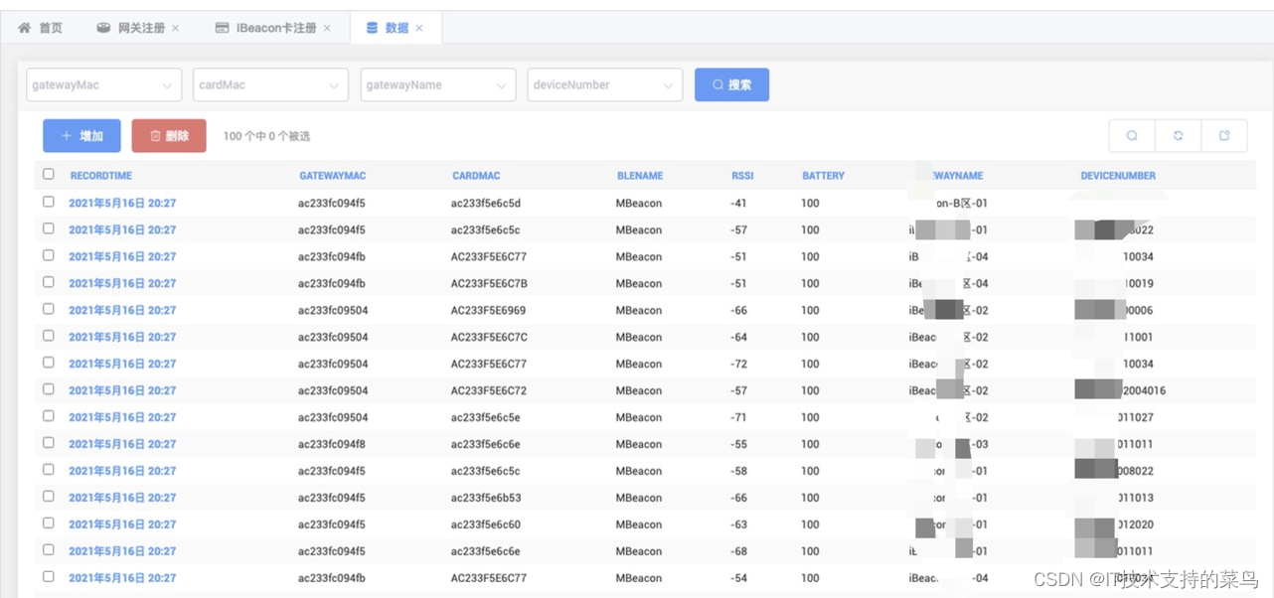Click the blue 搜索 search button
This screenshot has width=1274, height=598.
click(731, 85)
